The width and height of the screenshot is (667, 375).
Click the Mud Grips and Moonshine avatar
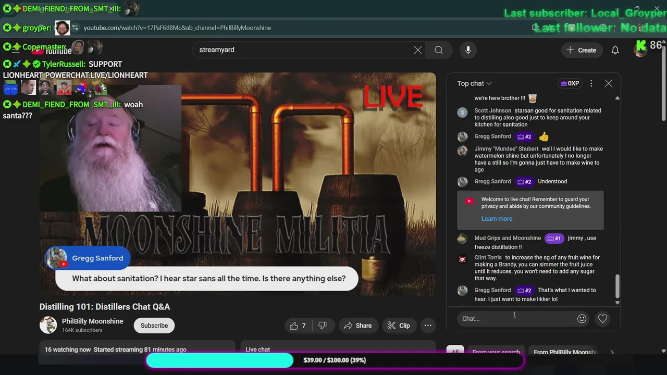462,239
